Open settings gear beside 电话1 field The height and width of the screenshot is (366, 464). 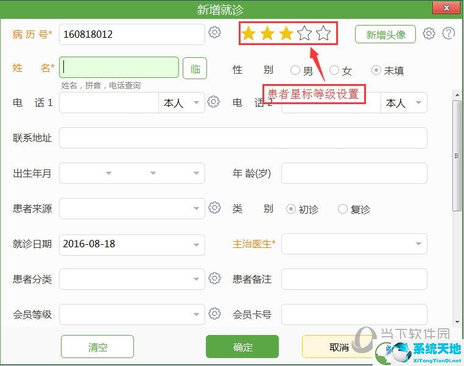213,102
